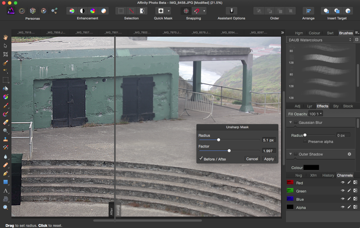This screenshot has height=228, width=360.
Task: Collapse the Outer Shadow section
Action: (290, 154)
